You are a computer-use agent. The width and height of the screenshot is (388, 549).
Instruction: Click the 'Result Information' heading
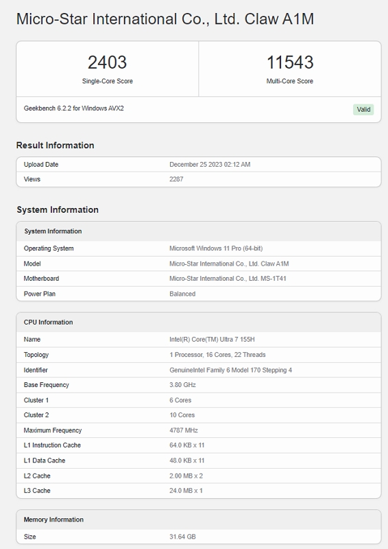(56, 145)
